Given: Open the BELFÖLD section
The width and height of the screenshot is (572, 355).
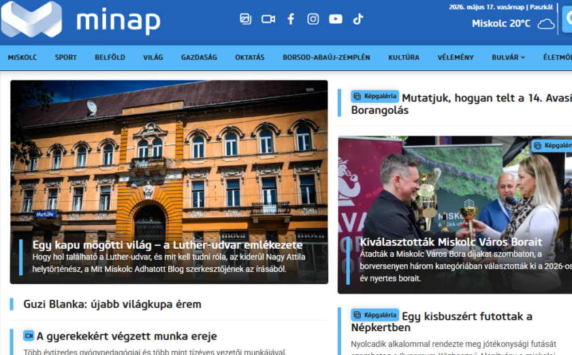Looking at the screenshot, I should click(110, 57).
